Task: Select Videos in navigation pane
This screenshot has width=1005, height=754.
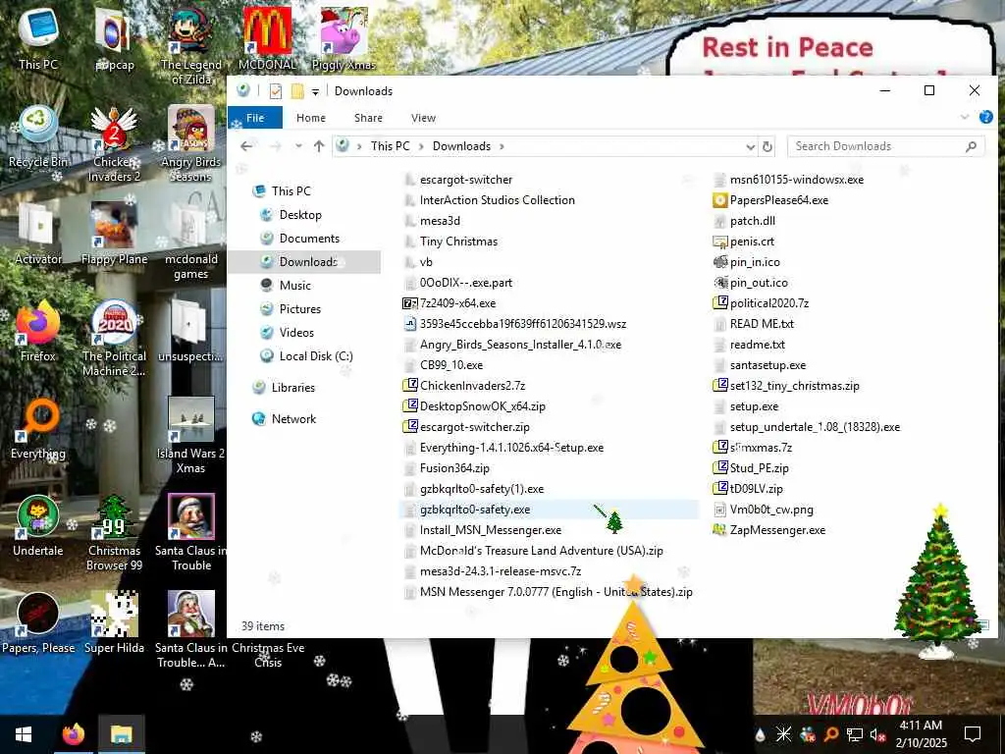Action: point(296,333)
